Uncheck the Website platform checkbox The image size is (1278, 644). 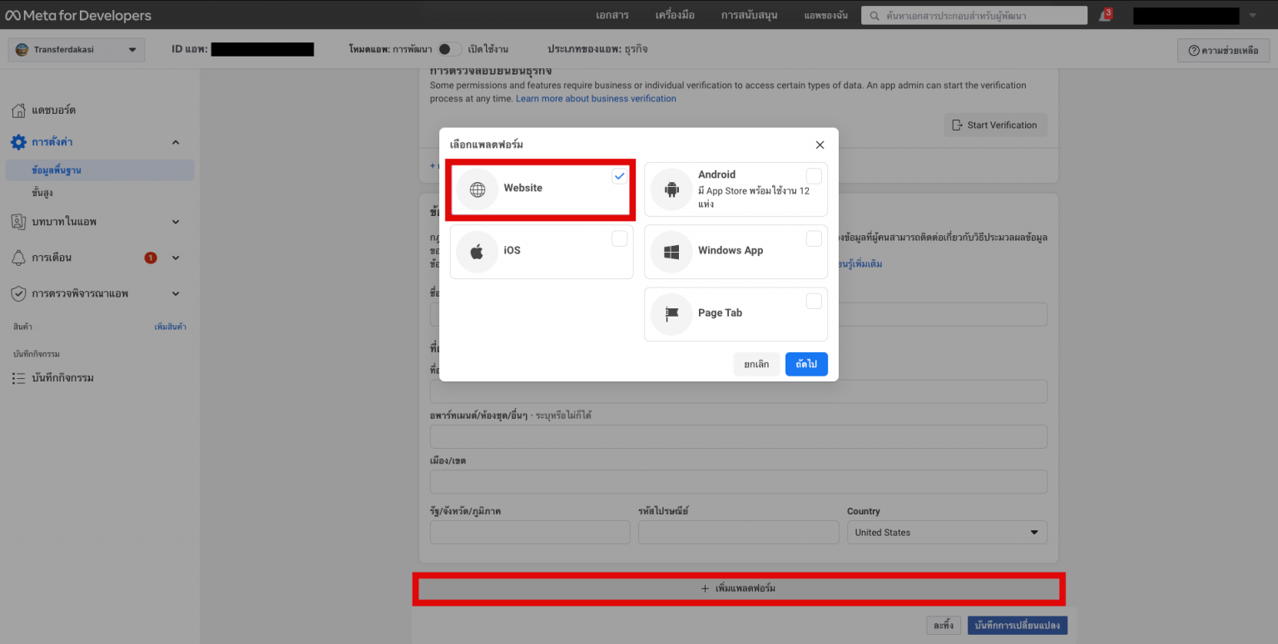[x=619, y=175]
